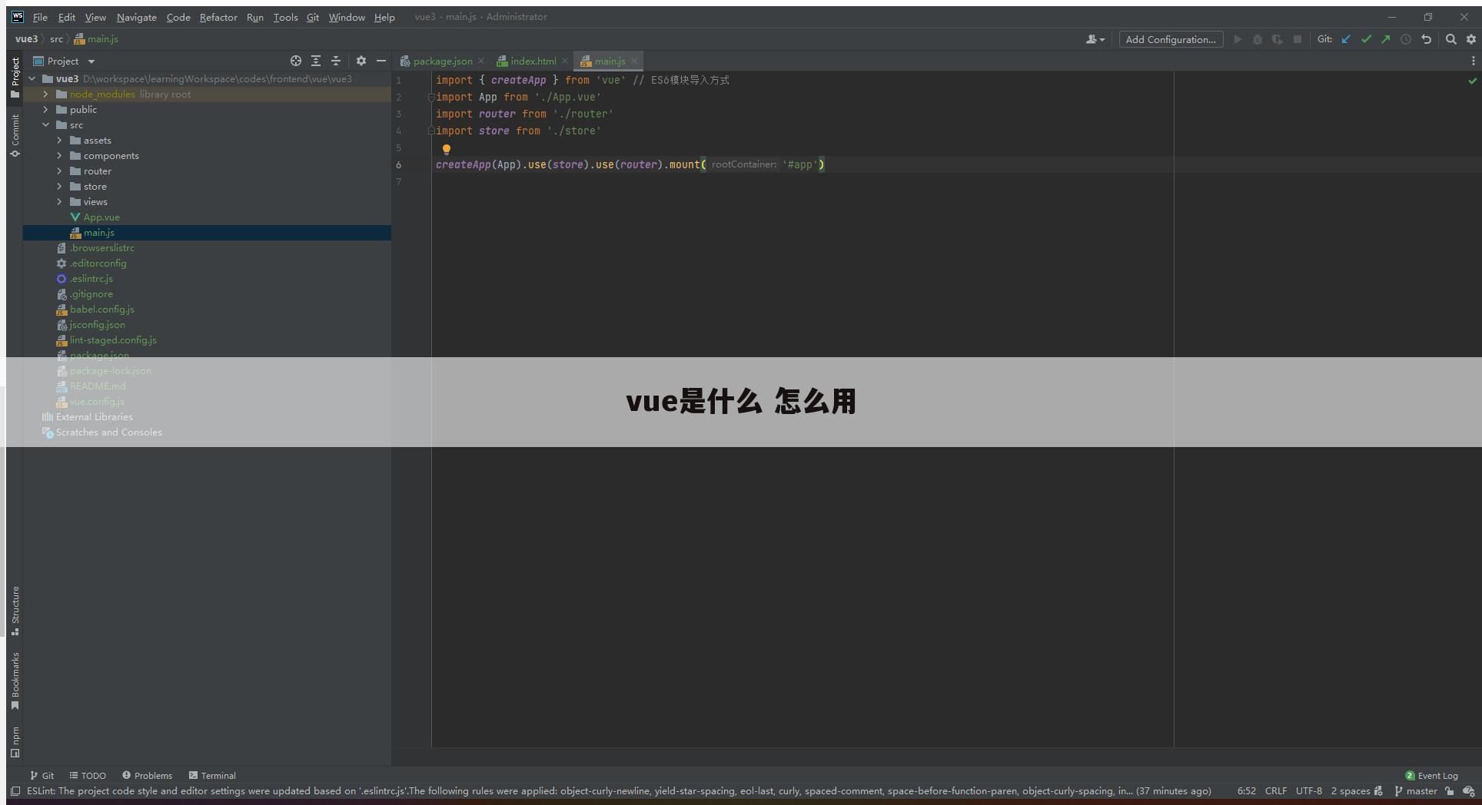Toggle the Structure tool window stripe button
Viewport: 1482px width, 805px height.
[x=15, y=611]
